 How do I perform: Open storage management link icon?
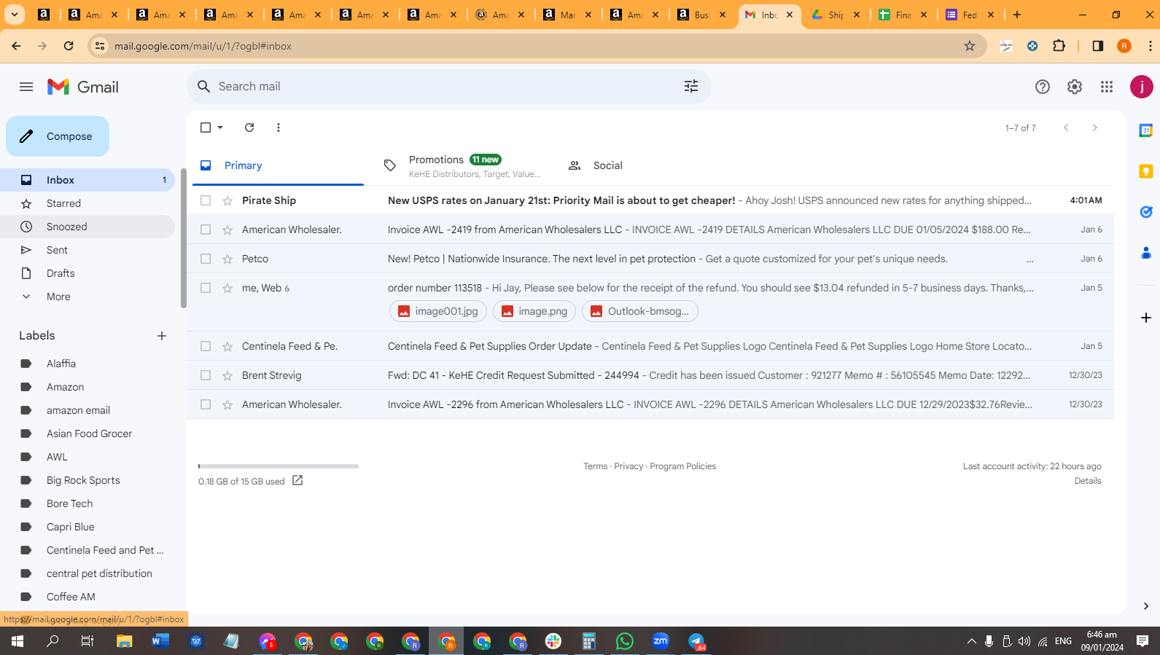tap(297, 480)
